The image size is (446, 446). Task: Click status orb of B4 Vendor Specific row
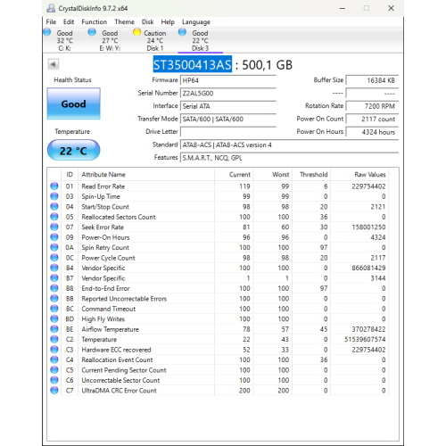pos(54,268)
